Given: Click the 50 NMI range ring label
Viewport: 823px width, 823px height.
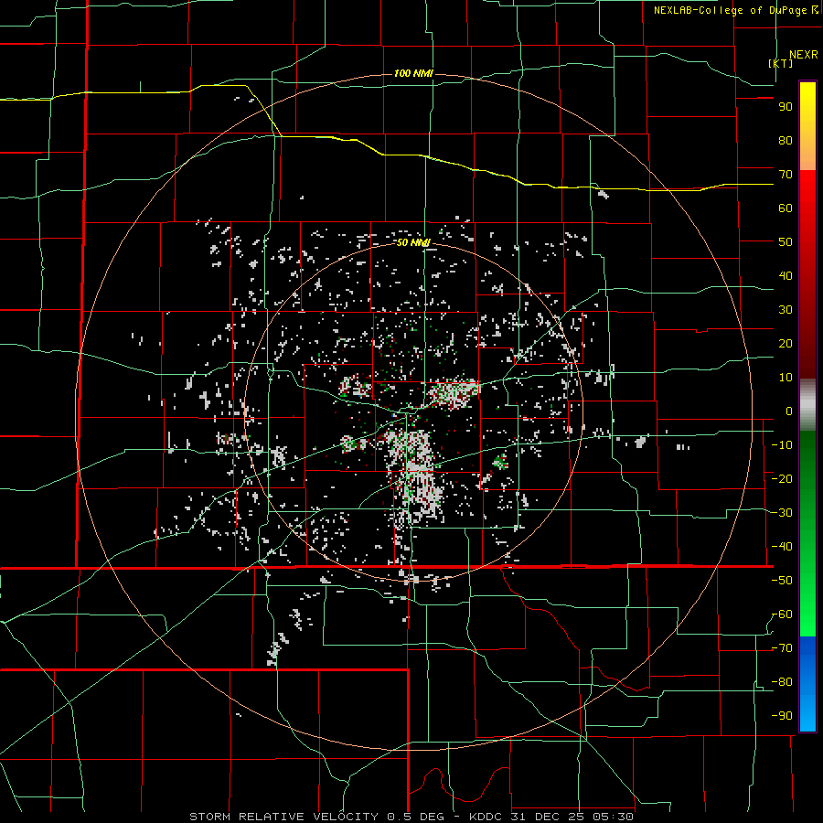Looking at the screenshot, I should pos(413,242).
